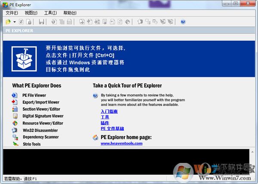The height and width of the screenshot is (184, 258).
Task: Open the 文件(F) menu
Action: click(12, 13)
